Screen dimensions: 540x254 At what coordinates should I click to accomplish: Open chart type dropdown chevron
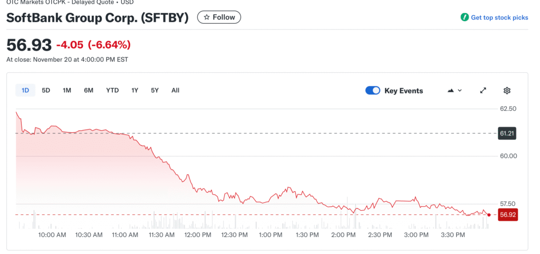click(x=460, y=91)
